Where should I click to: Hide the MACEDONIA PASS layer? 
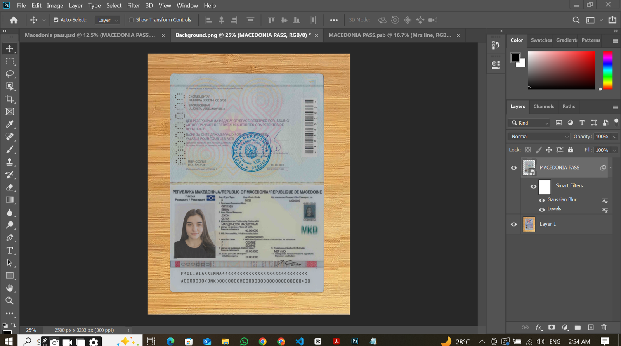pos(513,168)
